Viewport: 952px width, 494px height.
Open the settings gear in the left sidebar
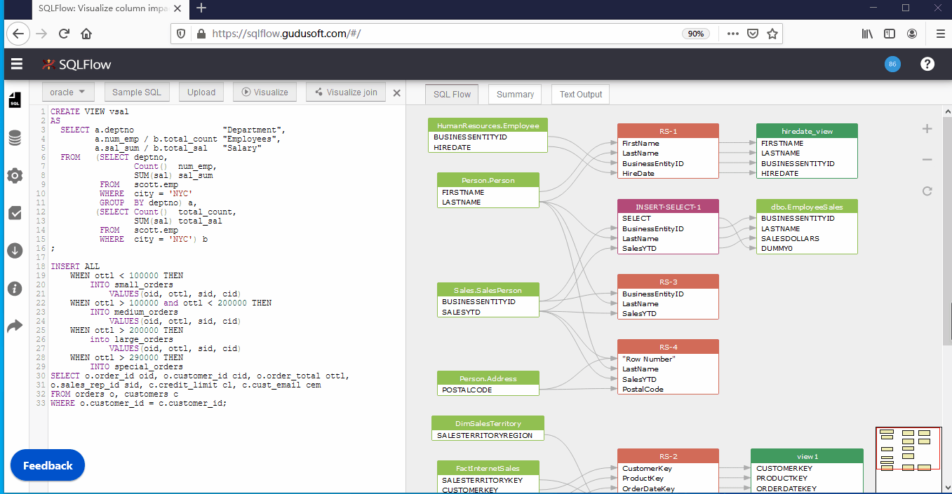tap(14, 176)
